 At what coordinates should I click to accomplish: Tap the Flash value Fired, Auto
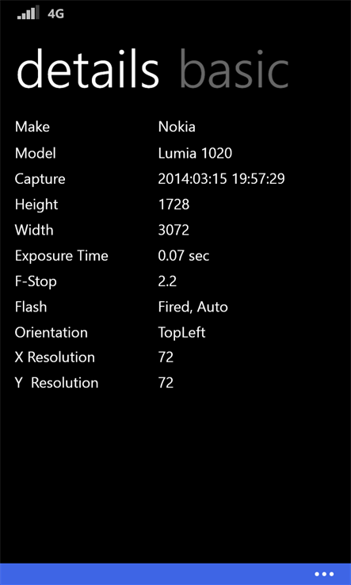[x=193, y=307]
